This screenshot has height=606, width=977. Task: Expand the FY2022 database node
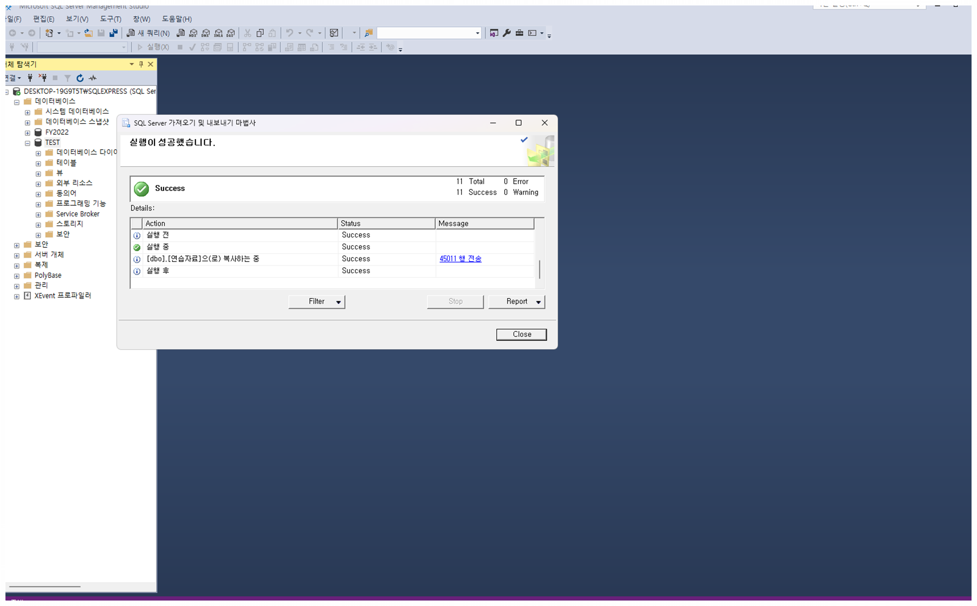tap(27, 133)
